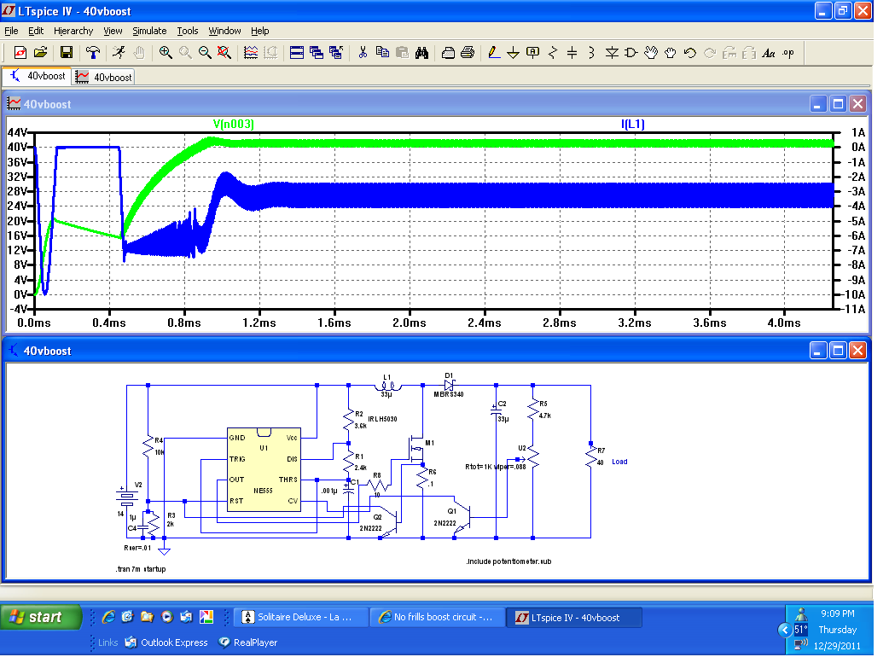Open the Hierarchy menu
The image size is (889, 657).
[x=73, y=31]
